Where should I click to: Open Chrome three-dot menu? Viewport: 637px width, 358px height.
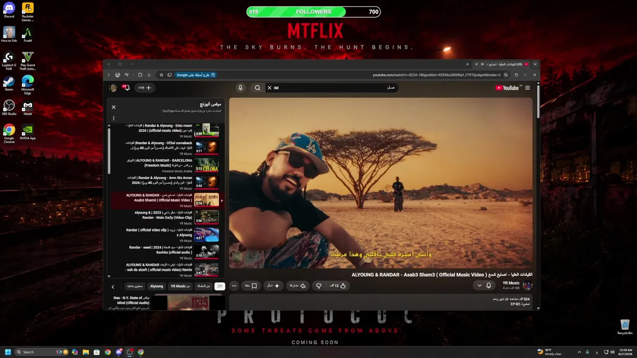point(109,75)
